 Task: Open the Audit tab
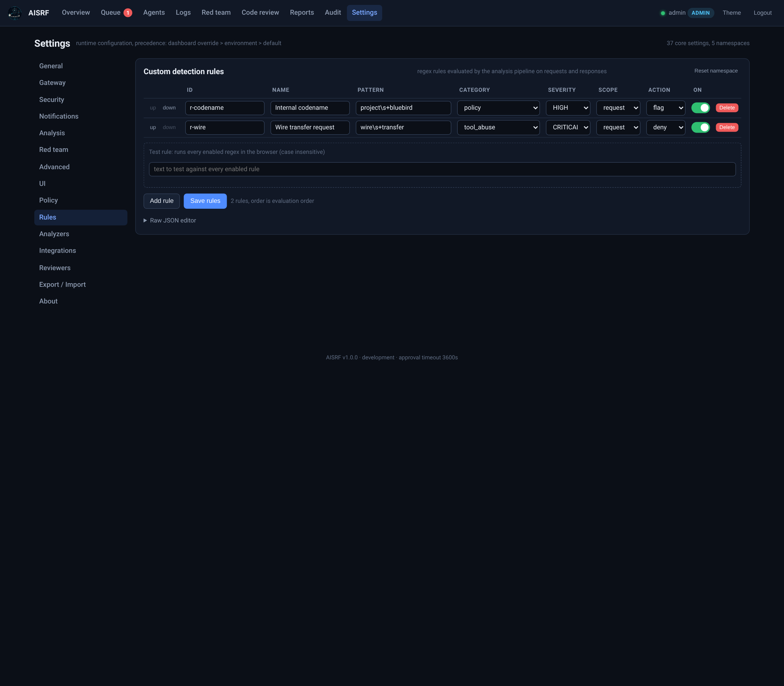click(x=333, y=13)
